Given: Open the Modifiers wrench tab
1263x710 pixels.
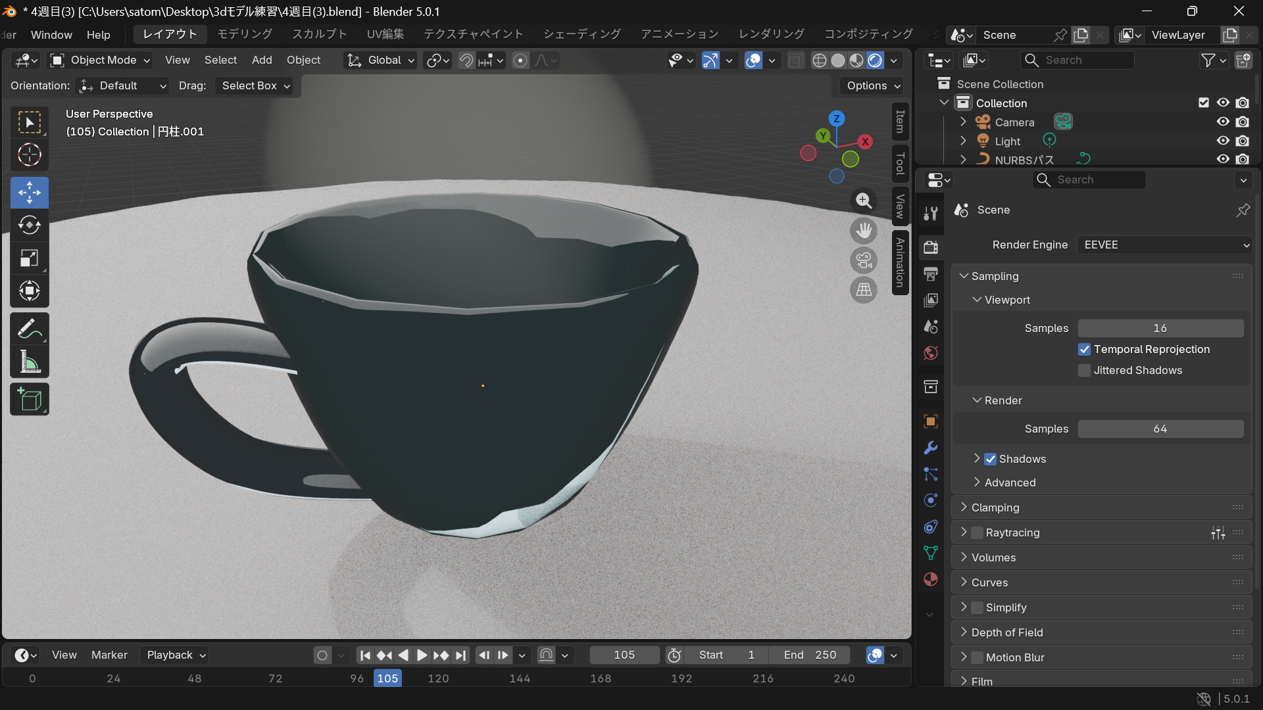Looking at the screenshot, I should tap(930, 448).
